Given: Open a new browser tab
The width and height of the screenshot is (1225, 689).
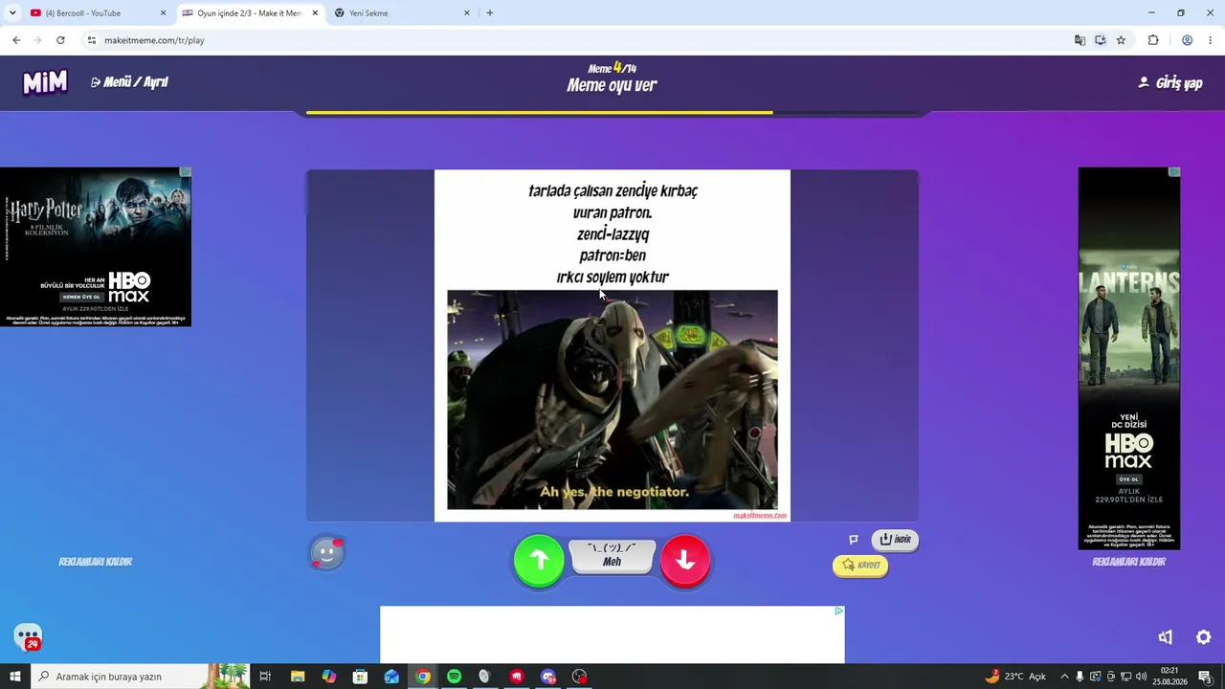Looking at the screenshot, I should pyautogui.click(x=490, y=13).
